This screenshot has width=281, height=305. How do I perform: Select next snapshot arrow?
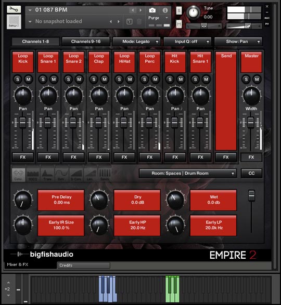(119, 21)
